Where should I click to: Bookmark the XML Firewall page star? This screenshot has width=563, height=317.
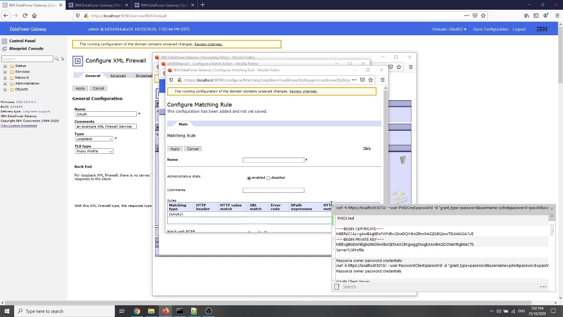click(483, 16)
